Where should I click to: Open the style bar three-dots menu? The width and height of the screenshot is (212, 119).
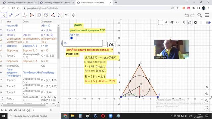tap(201, 22)
